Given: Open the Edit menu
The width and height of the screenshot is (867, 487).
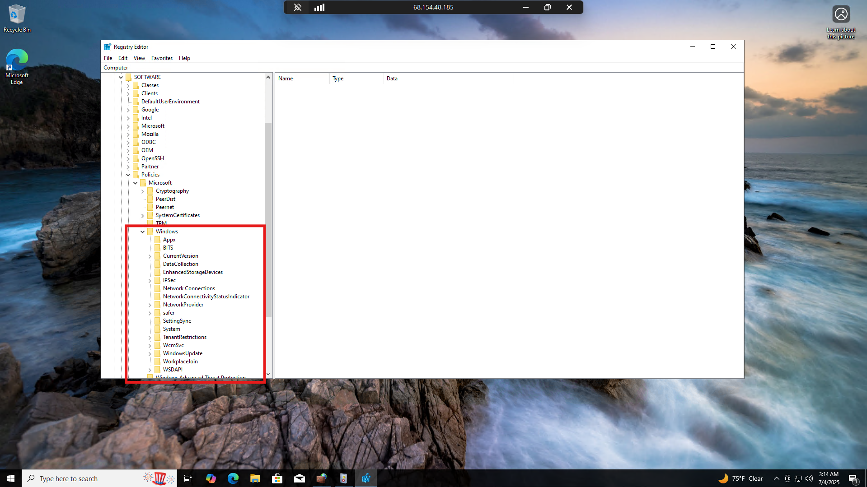Looking at the screenshot, I should point(122,58).
